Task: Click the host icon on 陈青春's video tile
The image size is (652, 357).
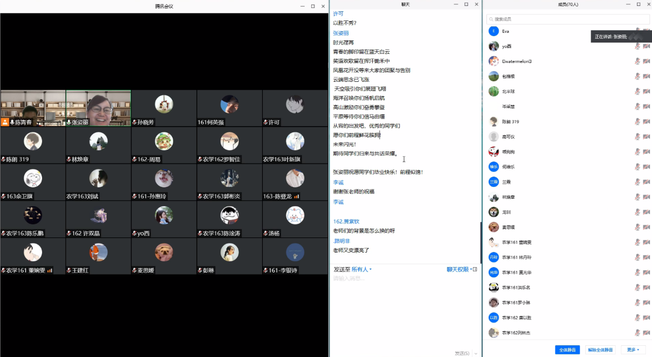Action: pos(5,122)
